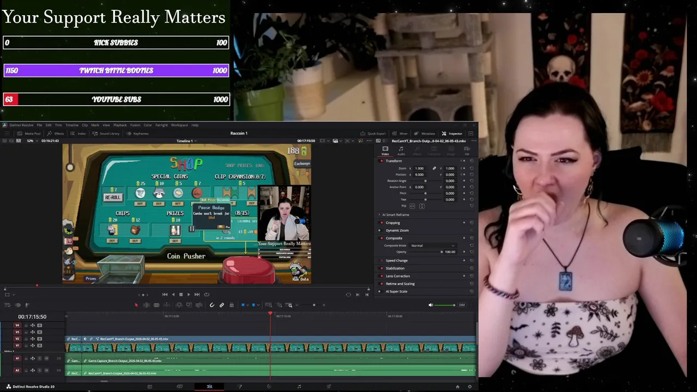
Task: Open the Composite Mode Normal dropdown
Action: (x=432, y=246)
